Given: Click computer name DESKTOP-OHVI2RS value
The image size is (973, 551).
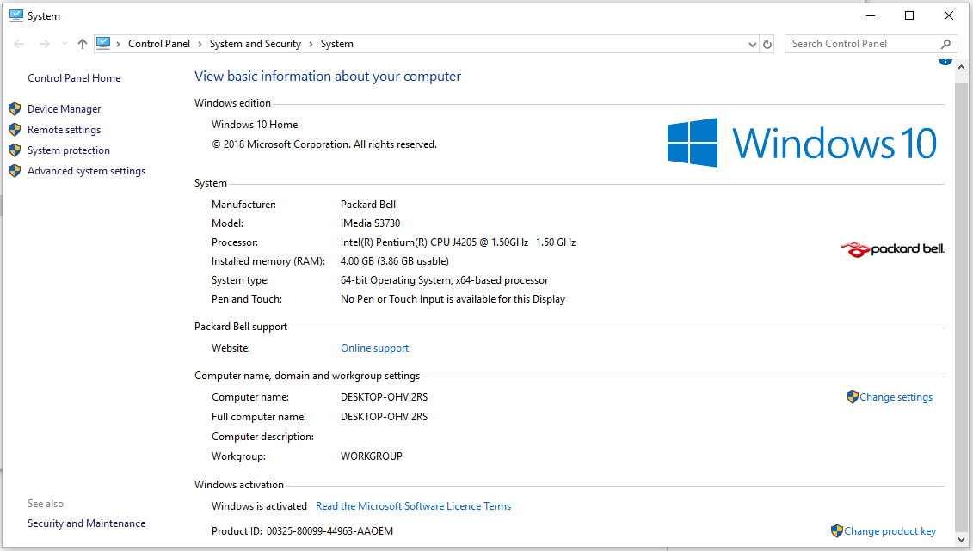Looking at the screenshot, I should click(384, 397).
